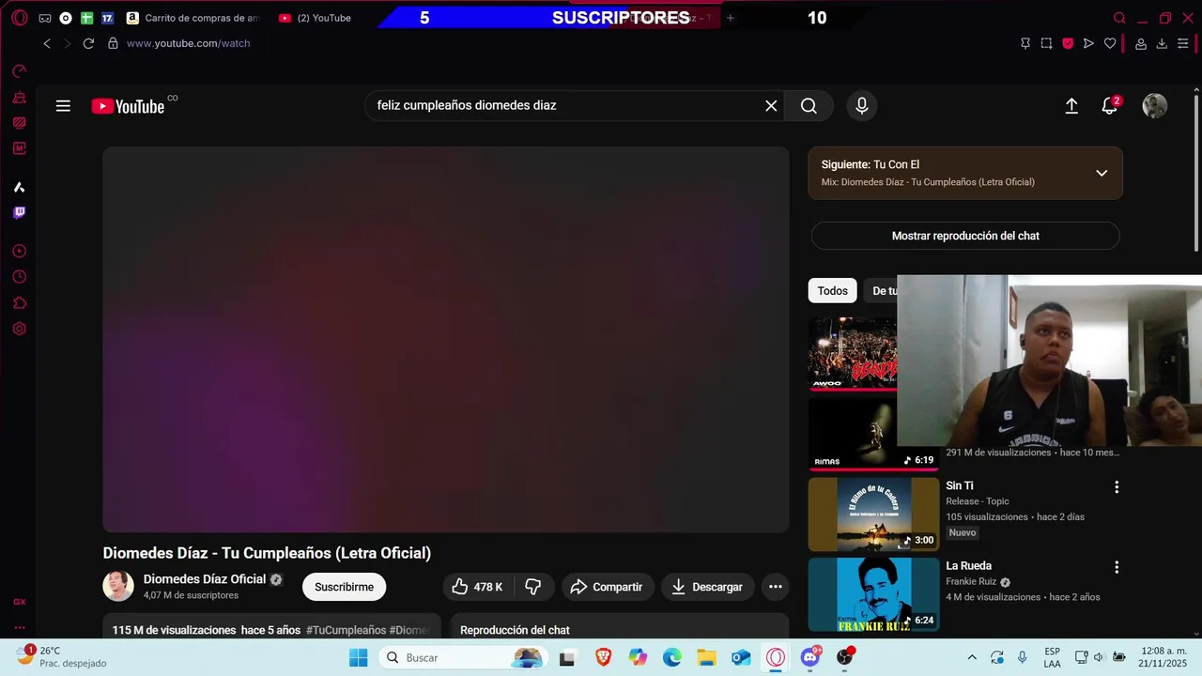This screenshot has width=1202, height=676.
Task: Open Brave browser from taskbar
Action: [x=603, y=657]
